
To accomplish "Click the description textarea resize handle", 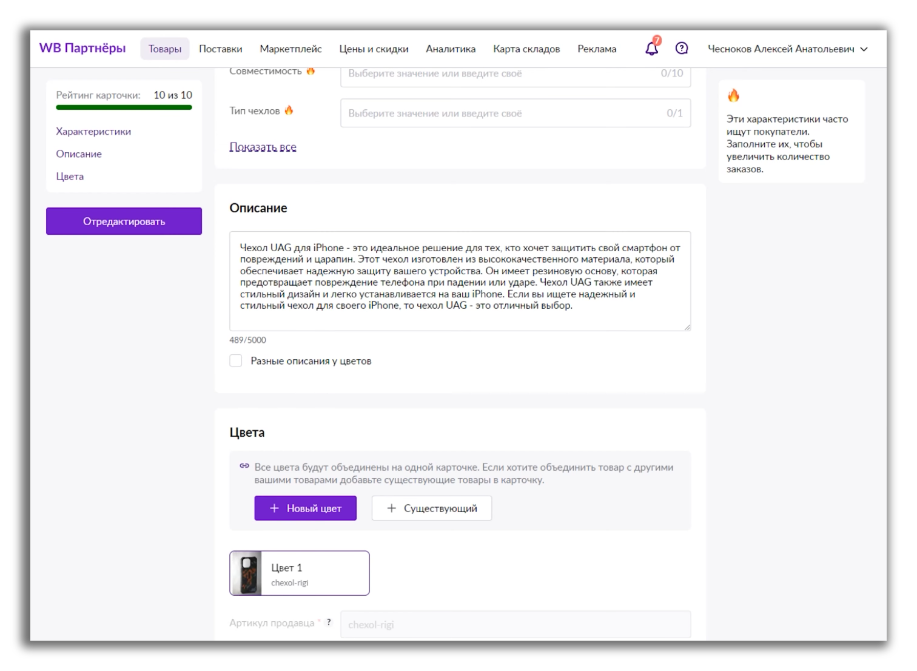I will [687, 327].
